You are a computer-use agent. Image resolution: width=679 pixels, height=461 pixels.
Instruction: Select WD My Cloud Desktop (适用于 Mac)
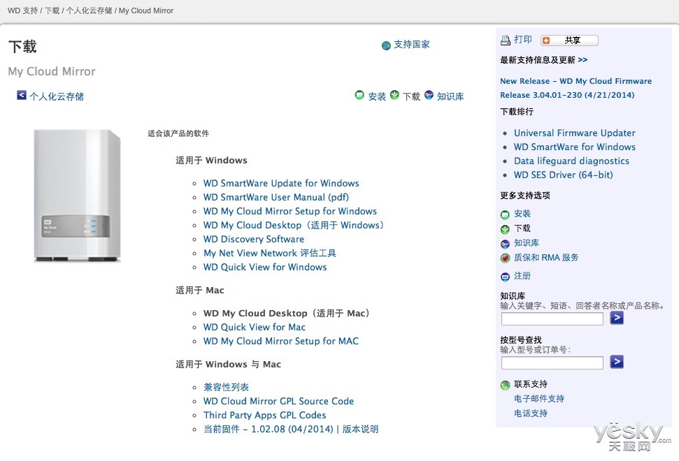[286, 313]
